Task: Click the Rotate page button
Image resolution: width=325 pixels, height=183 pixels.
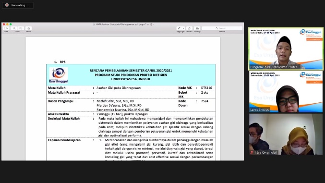Action: (189, 28)
